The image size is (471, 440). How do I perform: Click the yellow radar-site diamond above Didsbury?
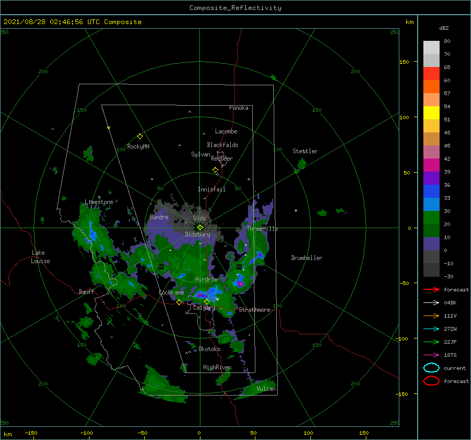point(200,228)
